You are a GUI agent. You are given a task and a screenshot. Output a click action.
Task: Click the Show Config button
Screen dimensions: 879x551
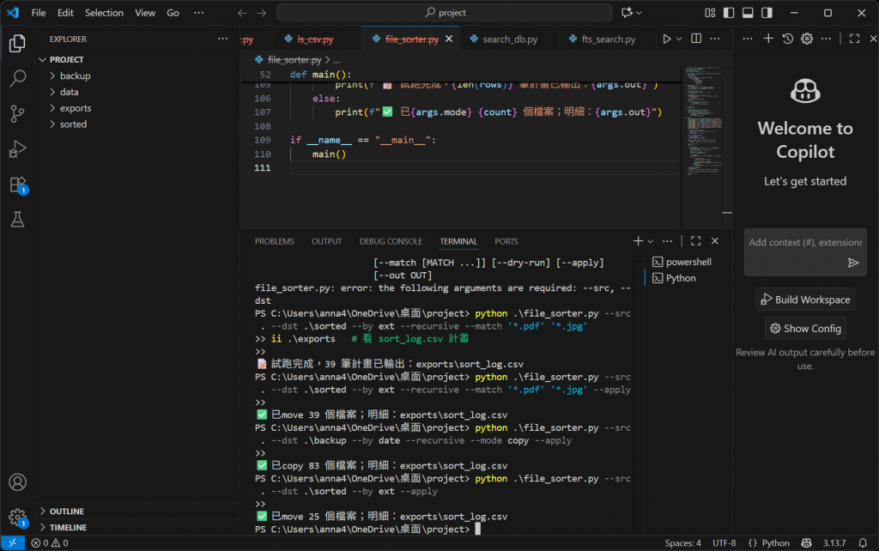point(804,329)
